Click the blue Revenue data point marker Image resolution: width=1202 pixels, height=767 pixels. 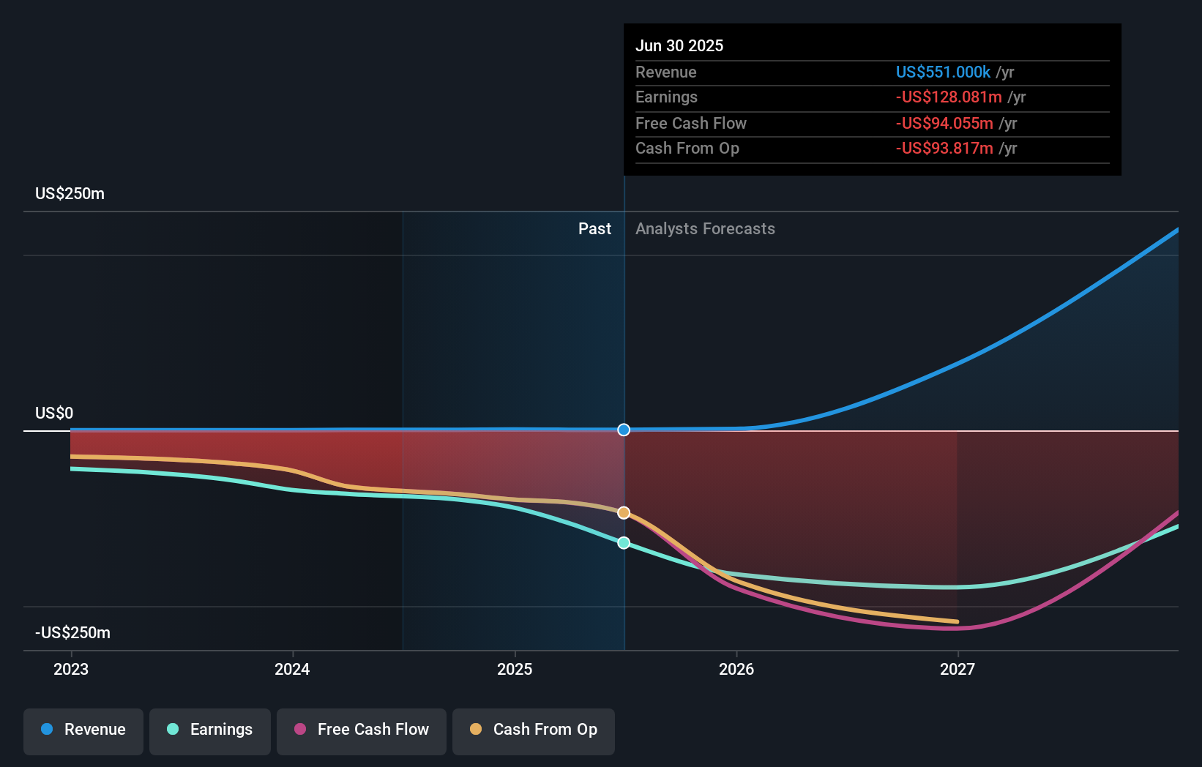pos(624,430)
